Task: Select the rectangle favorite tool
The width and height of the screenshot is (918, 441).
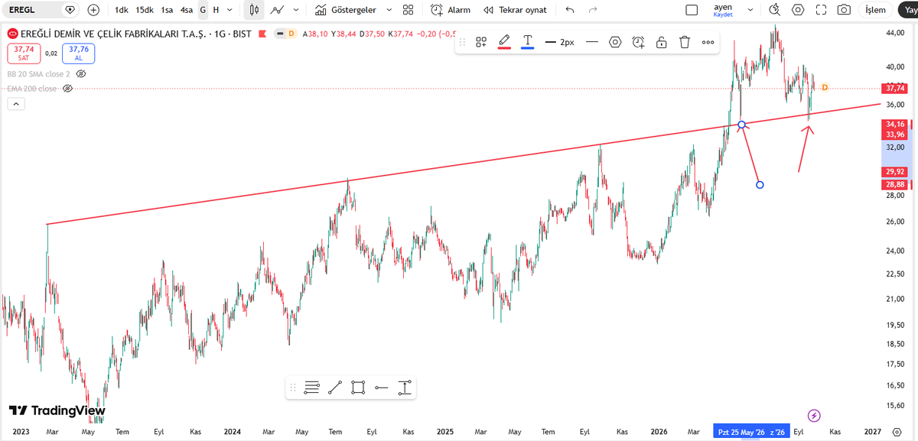Action: coord(358,387)
